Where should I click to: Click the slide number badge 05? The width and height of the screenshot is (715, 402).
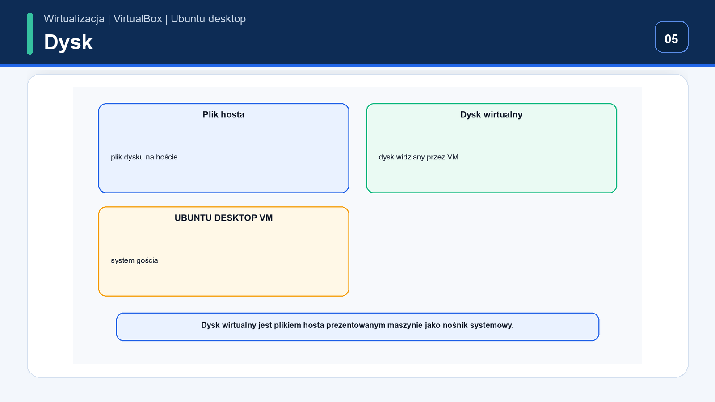click(x=671, y=37)
